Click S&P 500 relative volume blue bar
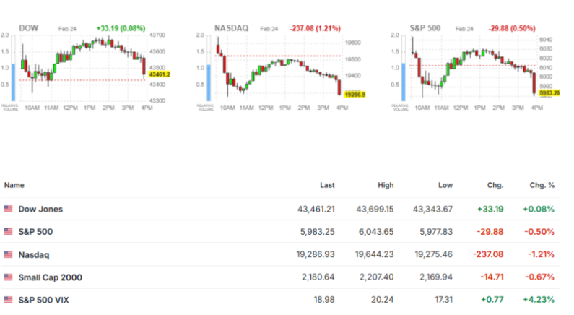This screenshot has height=315, width=574. [x=404, y=82]
